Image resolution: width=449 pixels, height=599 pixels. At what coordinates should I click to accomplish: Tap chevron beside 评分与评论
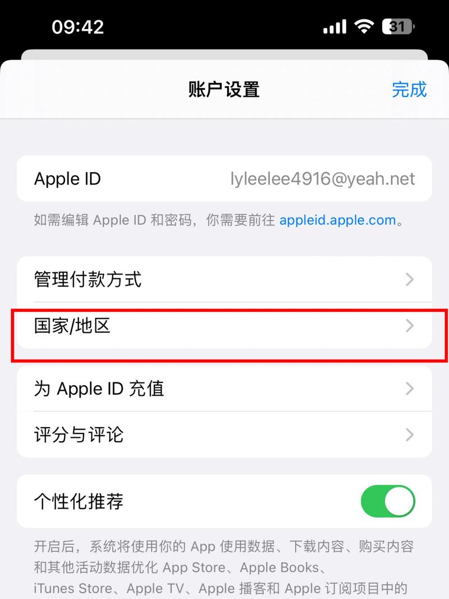410,435
